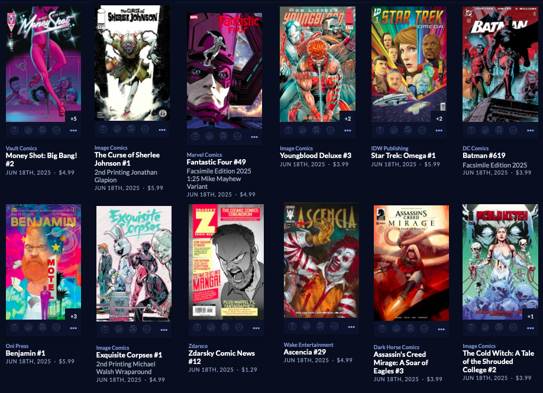The height and width of the screenshot is (393, 543).
Task: Add Curse of Sherlee Johnson #1 to collection
Action: click(117, 130)
